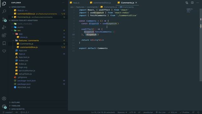Start Go Live server

tap(161, 112)
